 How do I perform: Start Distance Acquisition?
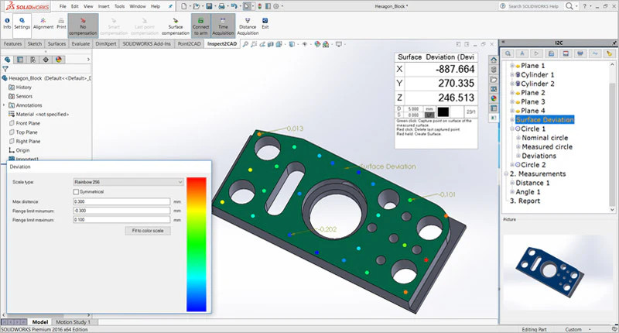(248, 26)
